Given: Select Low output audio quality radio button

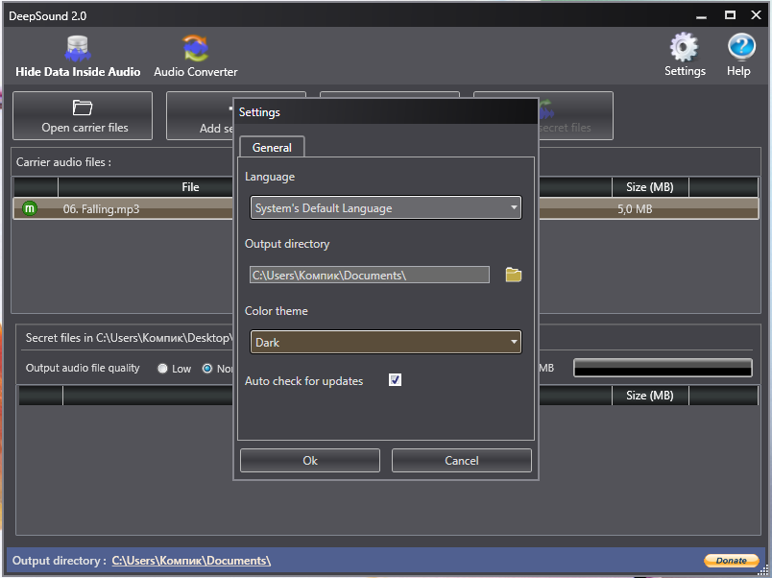Looking at the screenshot, I should point(162,369).
